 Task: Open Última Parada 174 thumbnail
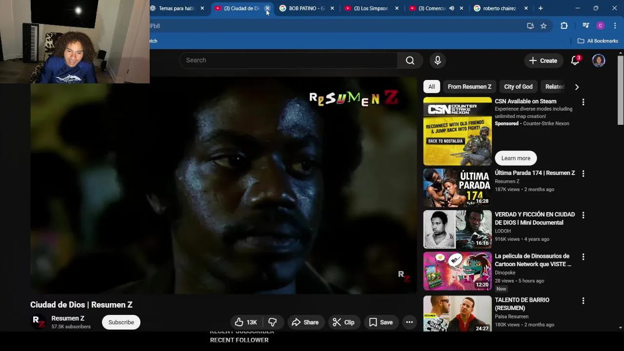click(457, 188)
